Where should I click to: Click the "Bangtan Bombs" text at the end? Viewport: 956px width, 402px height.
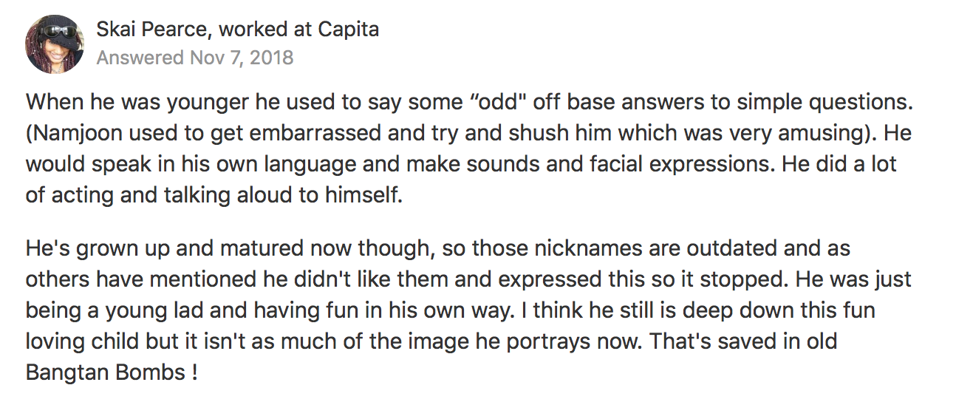tap(105, 372)
